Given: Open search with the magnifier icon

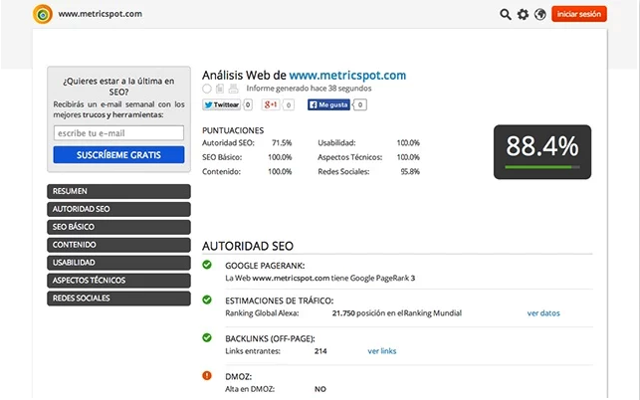Looking at the screenshot, I should click(x=506, y=14).
